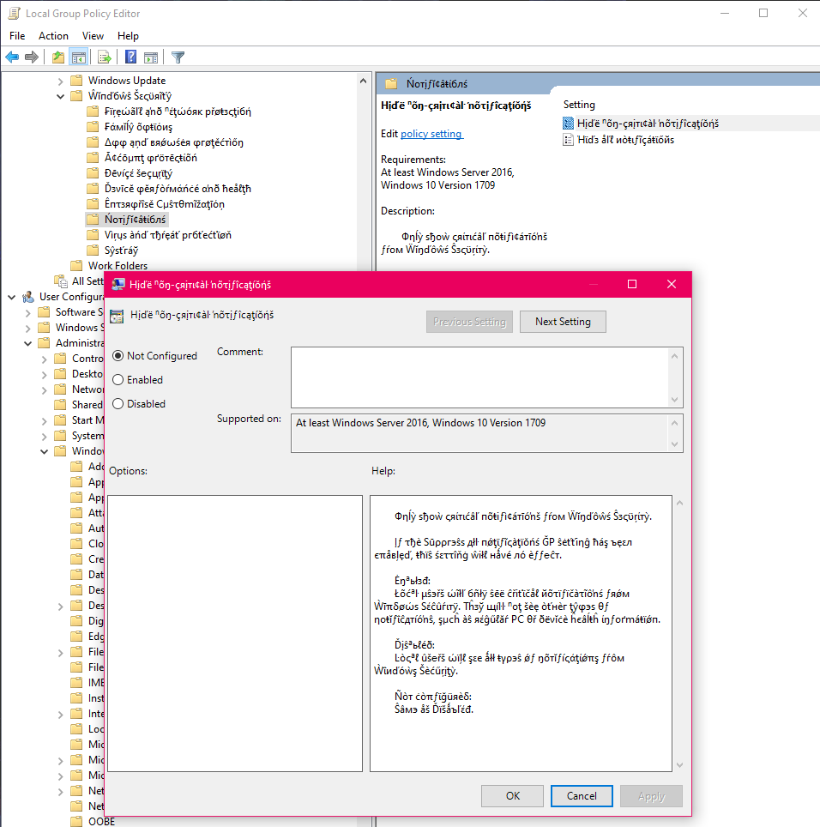Click the All Settings icon in tree

click(61, 281)
